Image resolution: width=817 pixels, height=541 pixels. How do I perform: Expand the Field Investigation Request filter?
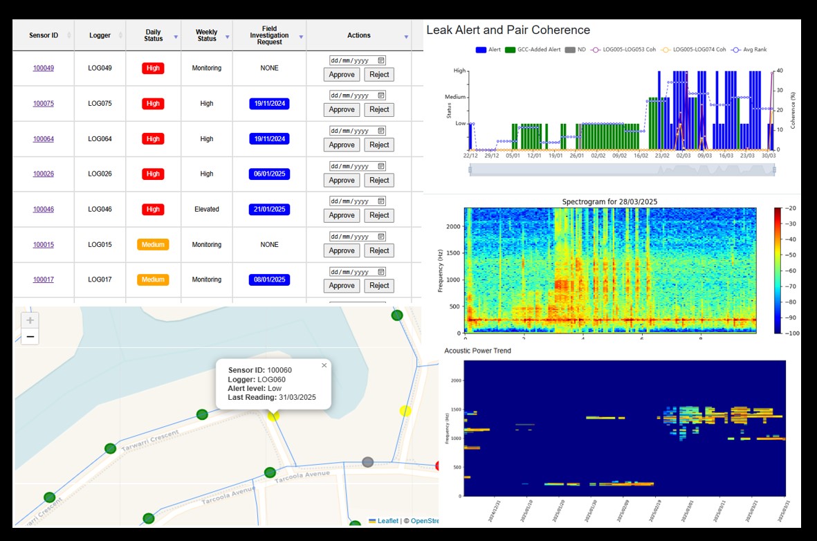301,36
